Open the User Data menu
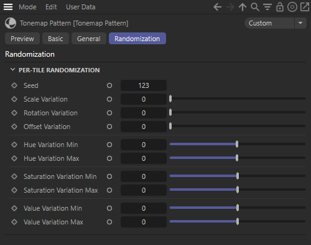The image size is (311, 245). 81,7
